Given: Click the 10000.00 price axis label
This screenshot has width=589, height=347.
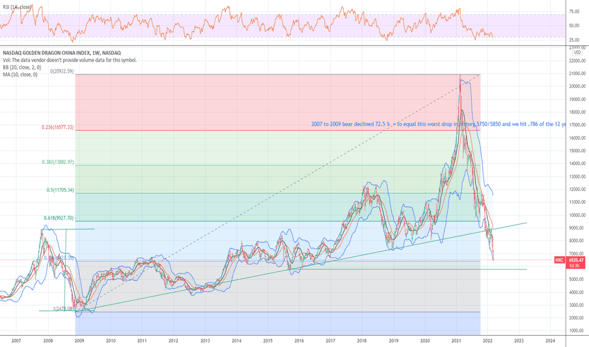Looking at the screenshot, I should [x=578, y=215].
